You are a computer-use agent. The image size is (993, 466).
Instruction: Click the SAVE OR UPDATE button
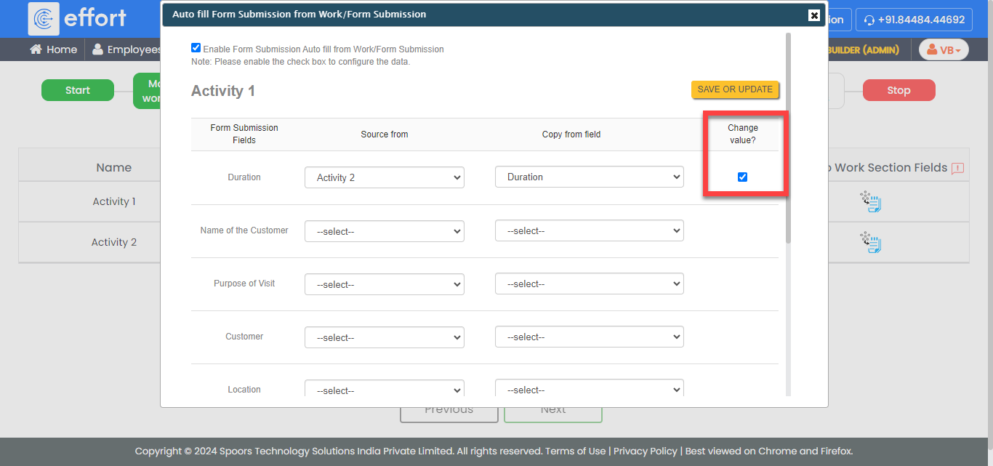click(735, 89)
